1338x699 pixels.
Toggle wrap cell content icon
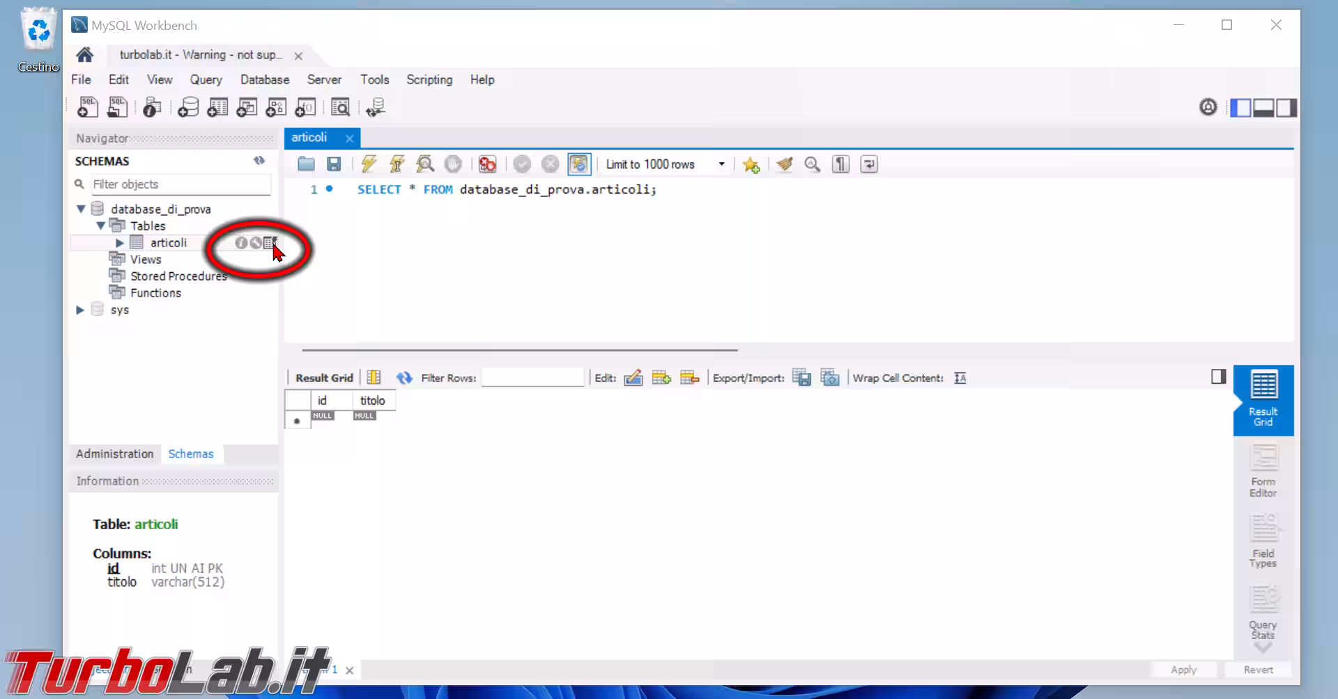point(960,378)
